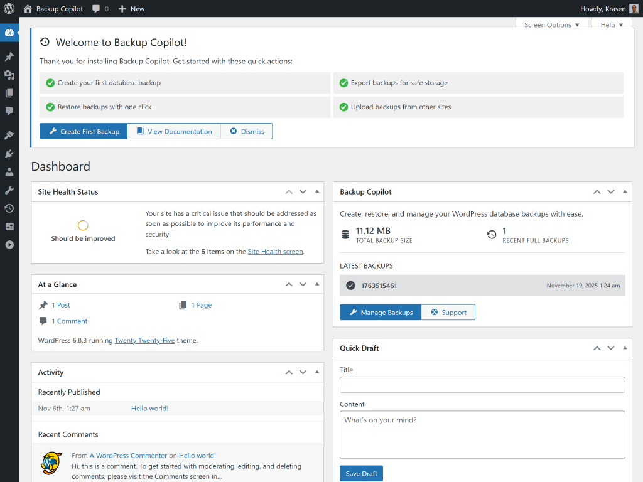
Task: Open the Help dropdown
Action: 610,24
